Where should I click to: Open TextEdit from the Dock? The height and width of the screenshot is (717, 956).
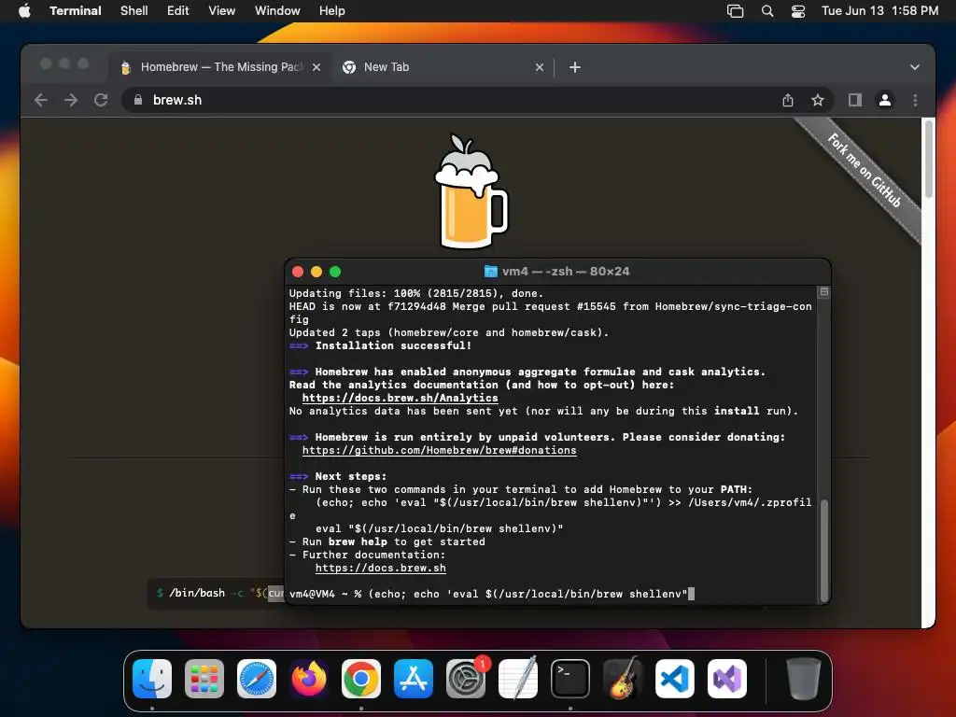click(518, 679)
